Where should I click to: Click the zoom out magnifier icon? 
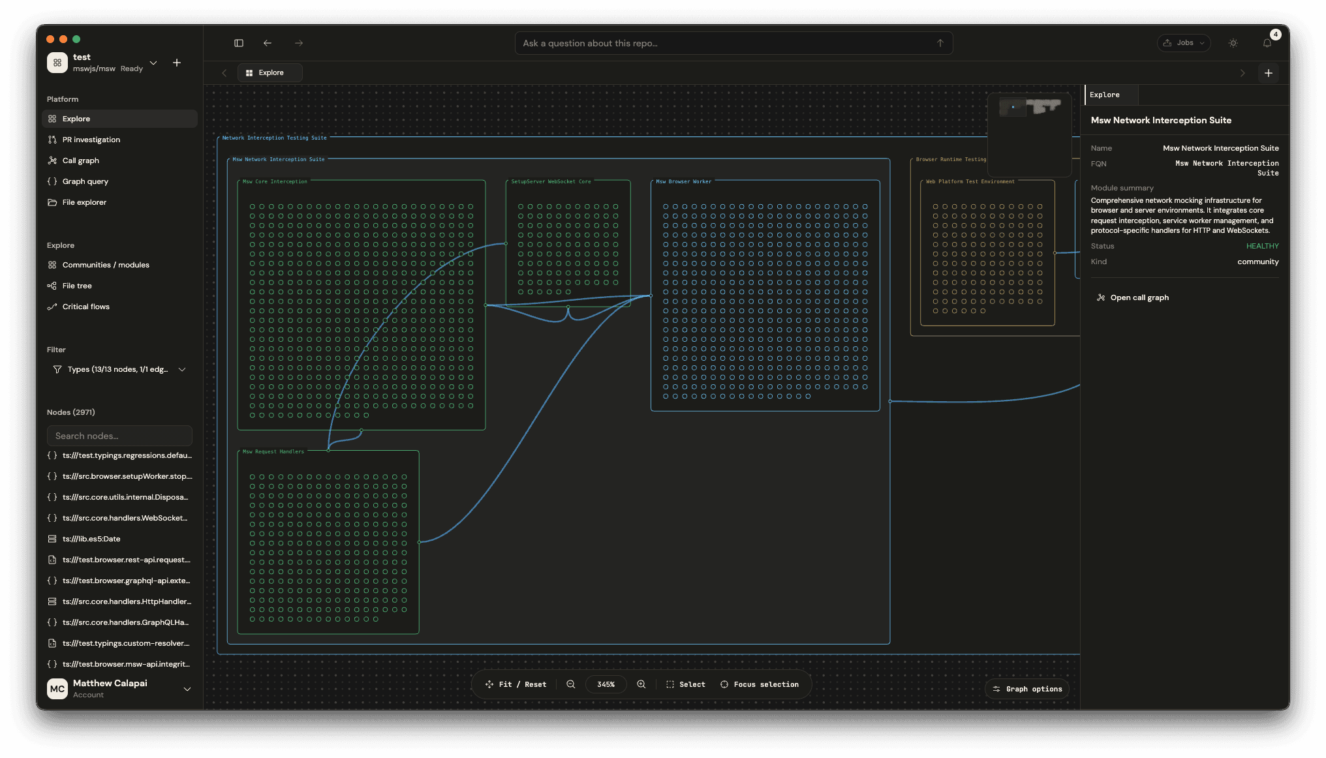point(571,684)
